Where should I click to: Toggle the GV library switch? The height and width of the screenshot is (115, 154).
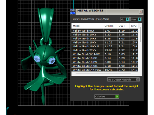[125, 19]
